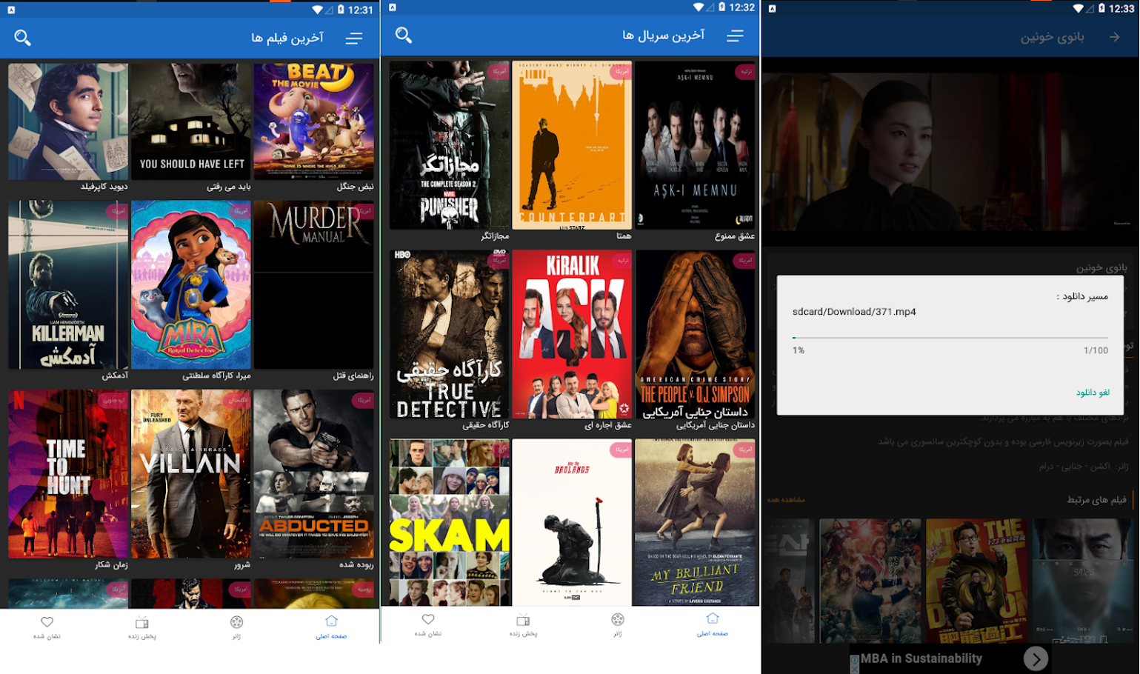
Task: Click the download path sdcard/Download/371.mp4
Action: tap(854, 312)
